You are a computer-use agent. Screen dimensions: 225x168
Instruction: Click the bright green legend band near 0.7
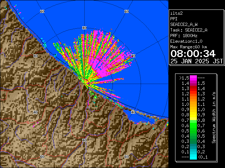tap(193, 123)
